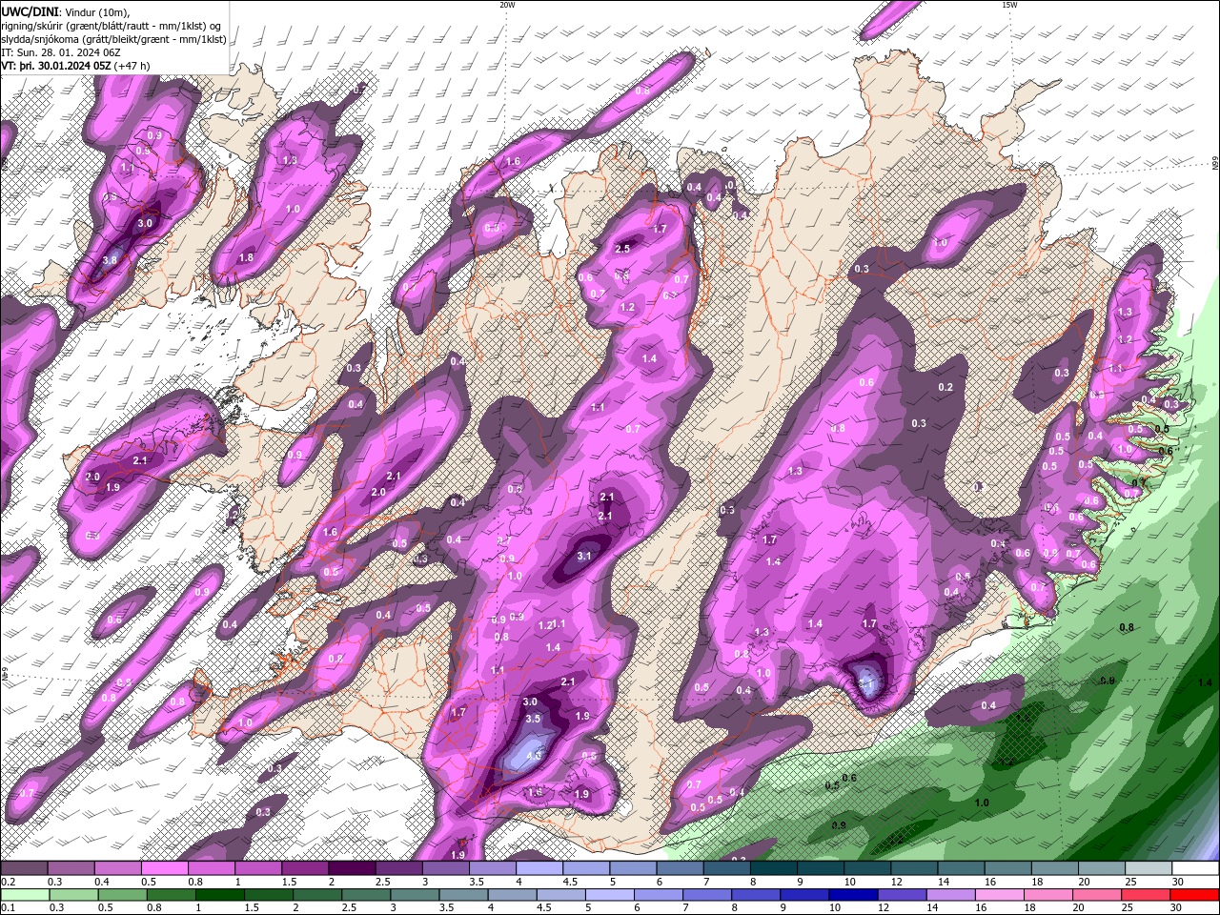This screenshot has height=915, width=1220.
Task: Click the 'slydda/snjókoma' description line
Action: point(113,39)
